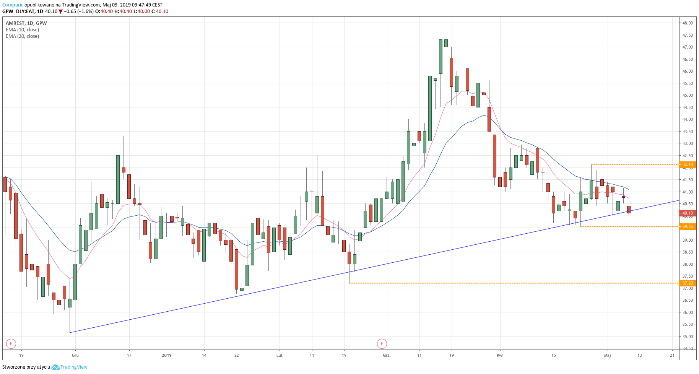Click the red down-triangle change indicator

60,12
